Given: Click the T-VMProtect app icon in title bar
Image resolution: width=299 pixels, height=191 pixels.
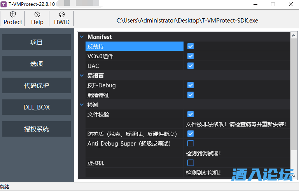Looking at the screenshot, I should click(x=3, y=4).
